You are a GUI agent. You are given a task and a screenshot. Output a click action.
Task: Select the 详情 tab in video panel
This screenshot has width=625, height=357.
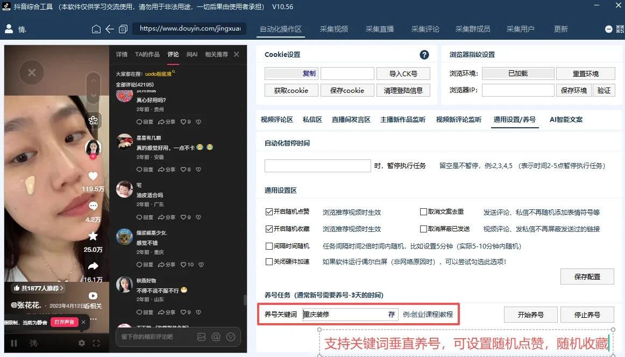pos(122,55)
